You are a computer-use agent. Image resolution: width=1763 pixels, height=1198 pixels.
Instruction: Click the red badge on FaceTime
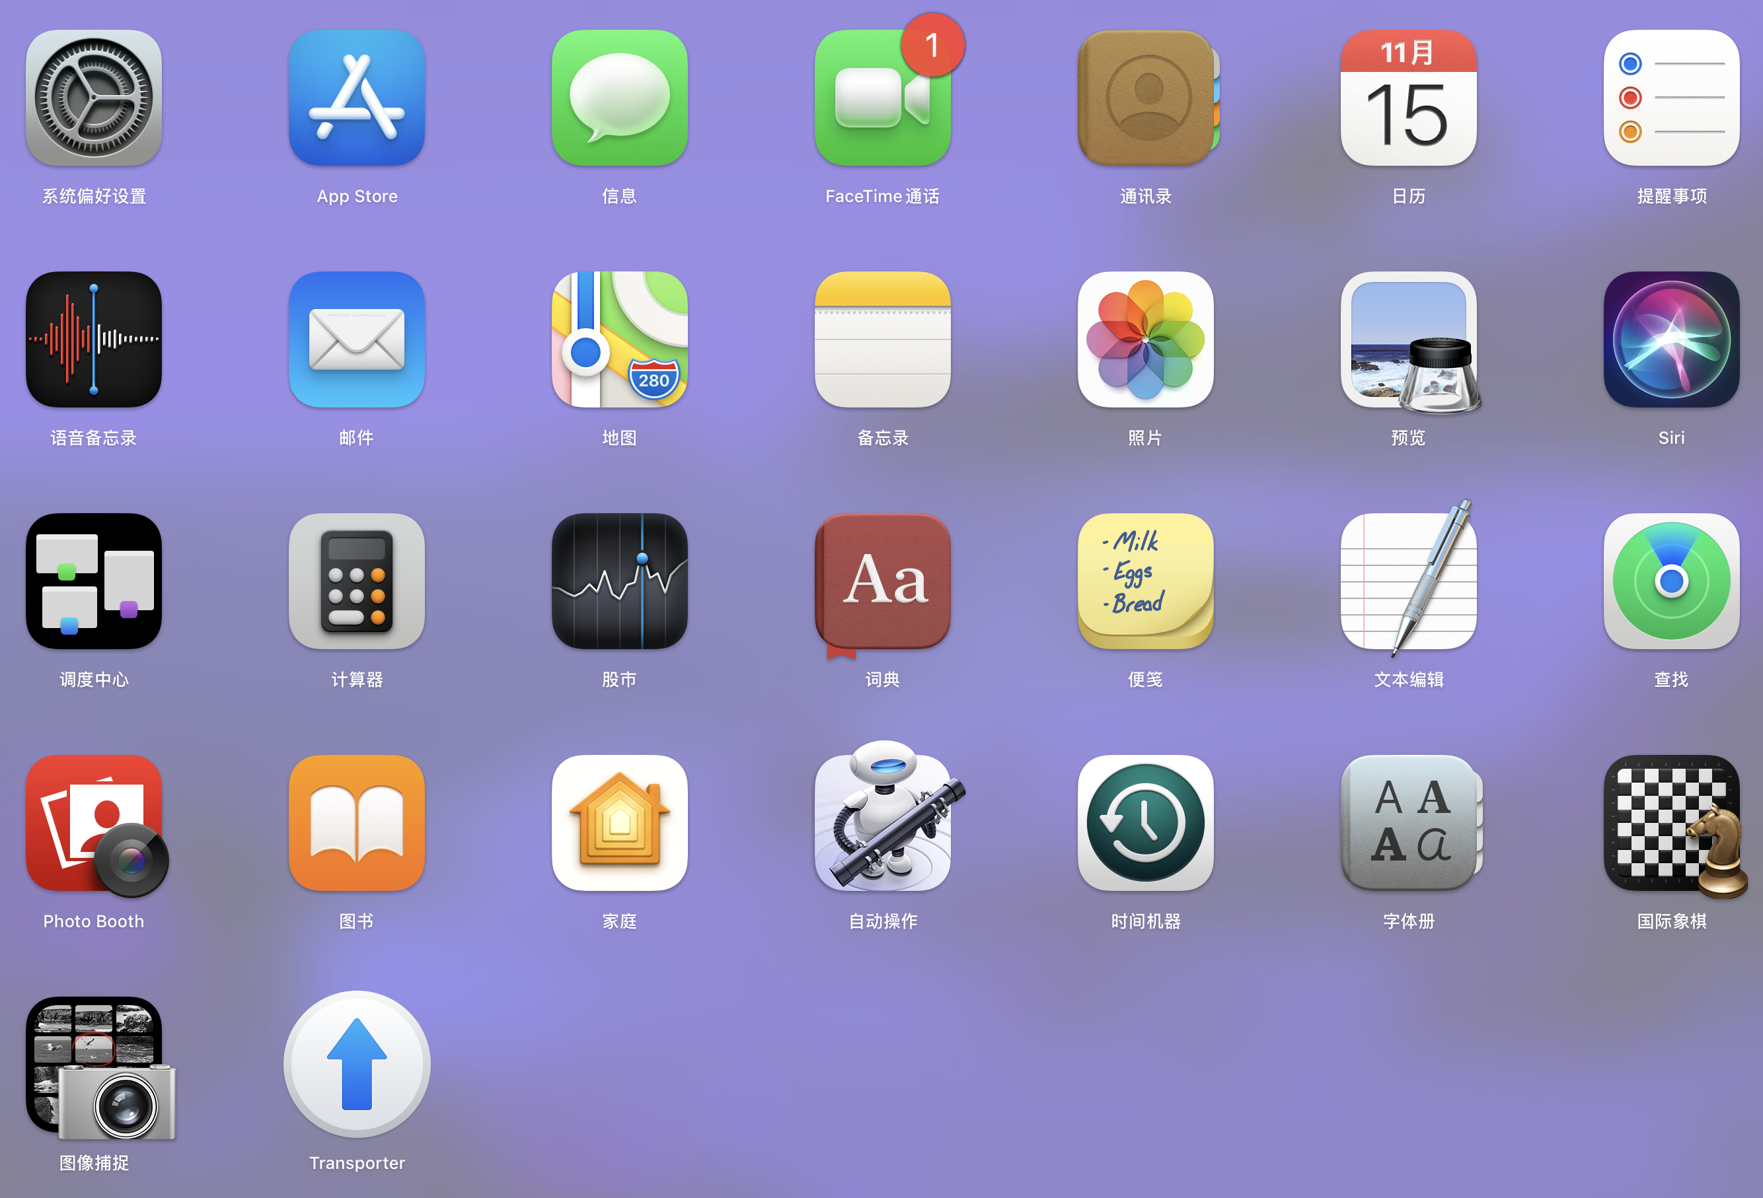point(932,45)
